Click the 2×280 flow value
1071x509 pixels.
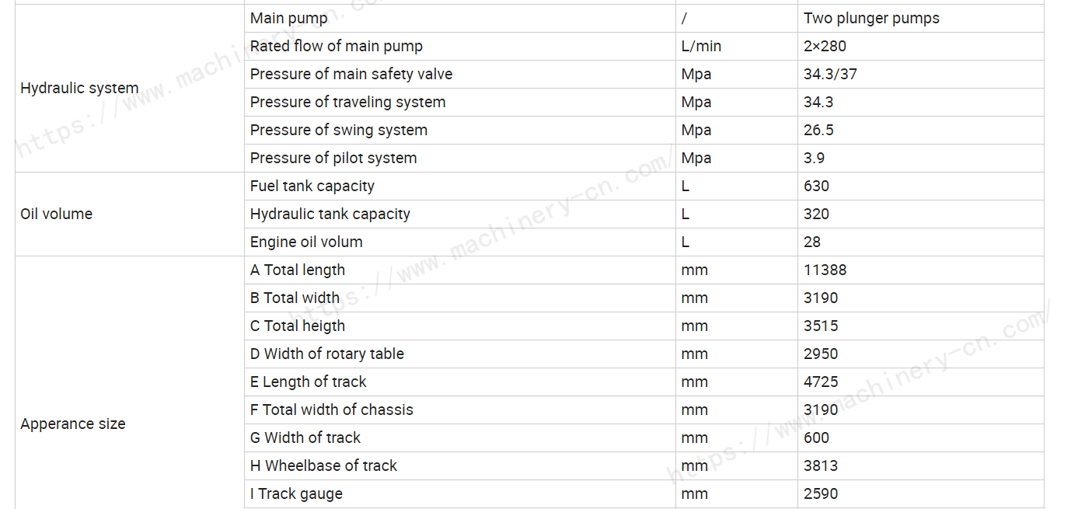tap(825, 46)
